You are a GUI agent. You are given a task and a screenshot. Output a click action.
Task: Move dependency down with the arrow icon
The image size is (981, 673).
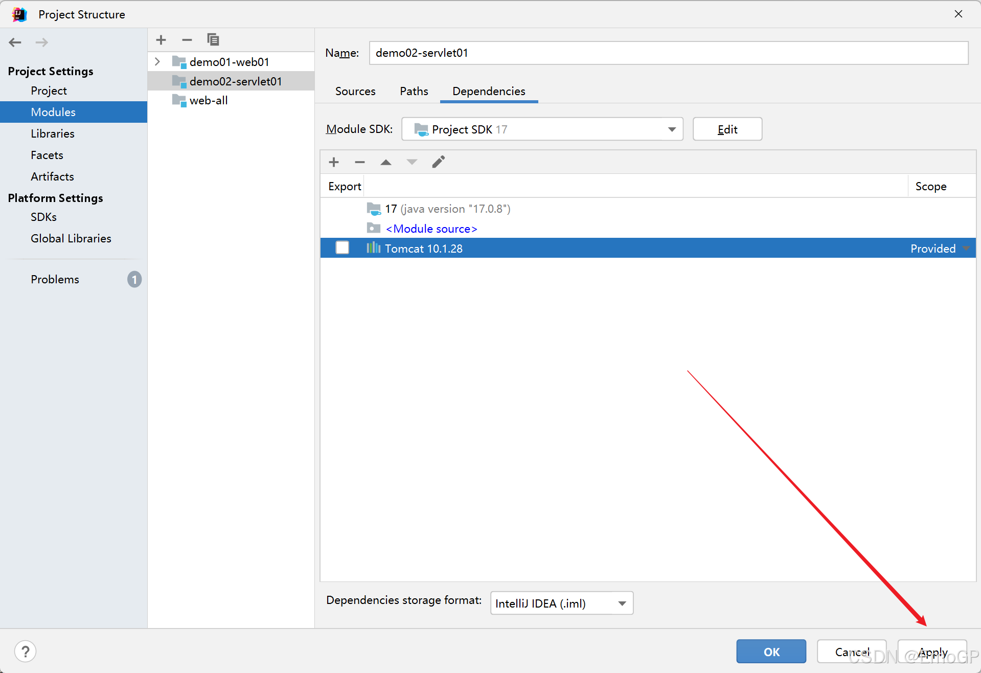click(x=412, y=162)
